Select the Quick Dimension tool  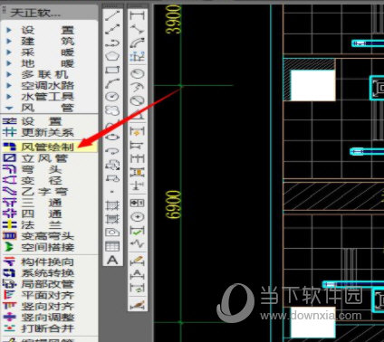coord(138,131)
